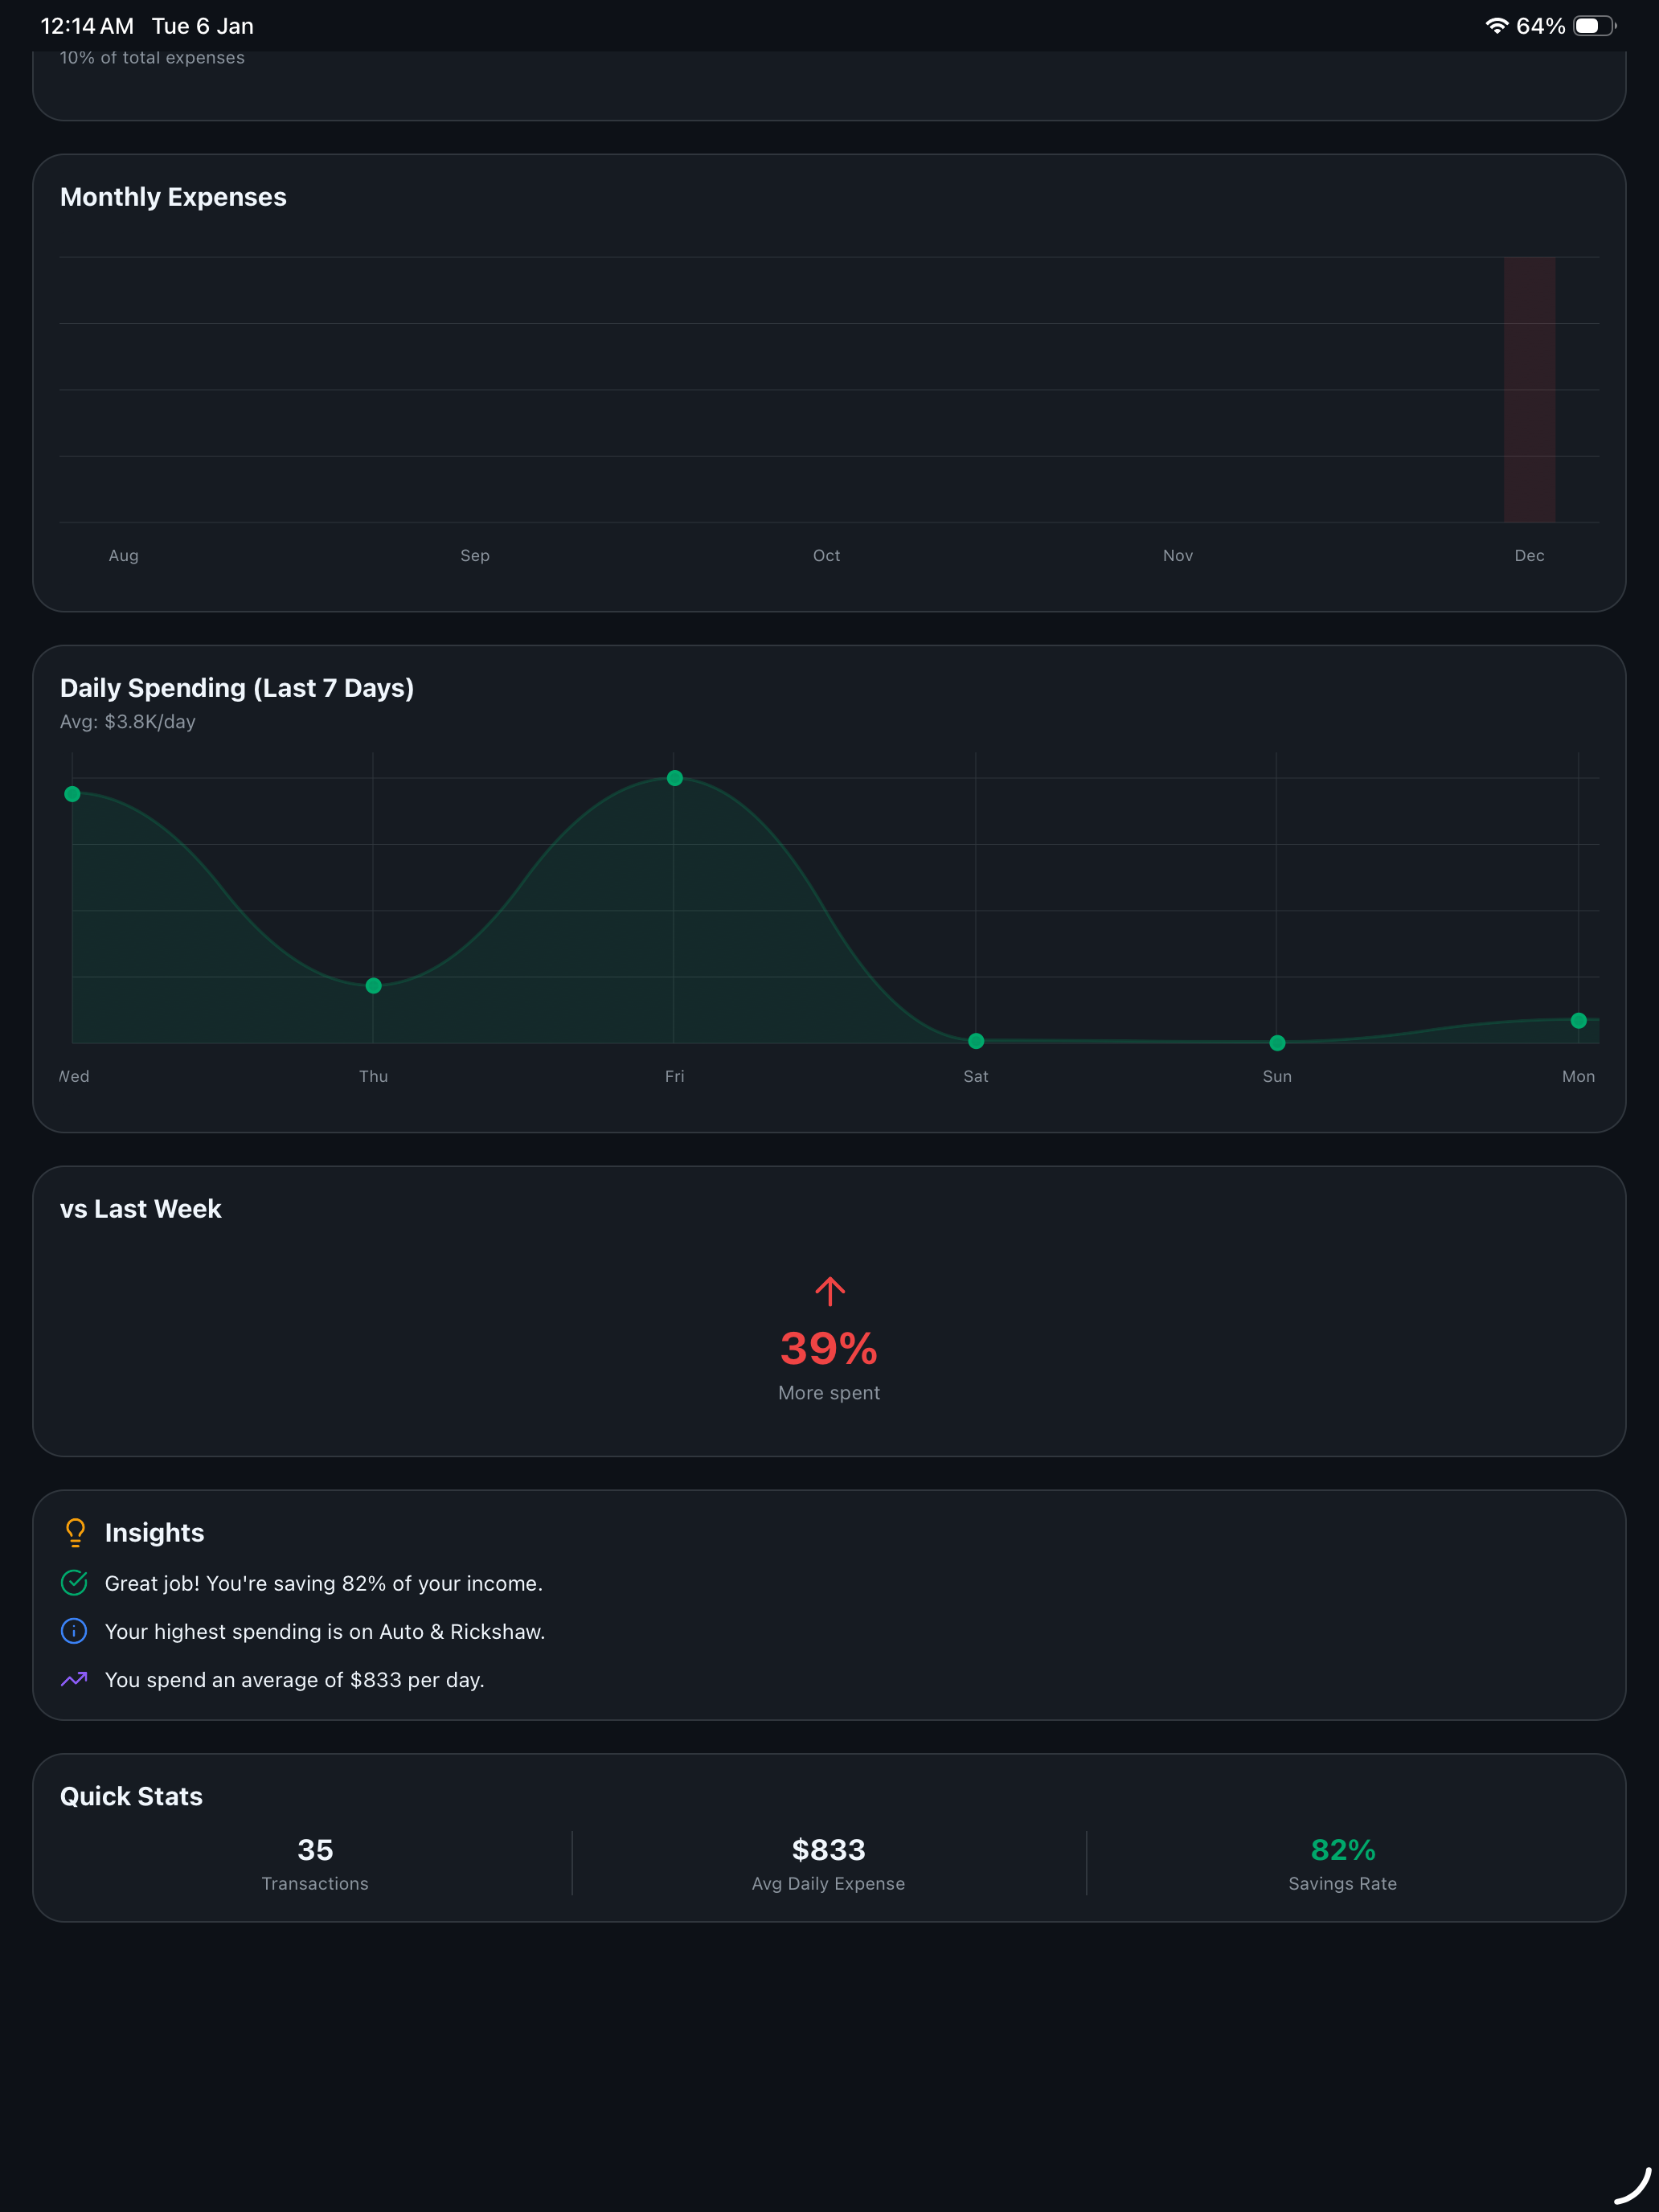Tap the Thu label under daily spending chart
Viewport: 1659px width, 2212px height.
373,1076
